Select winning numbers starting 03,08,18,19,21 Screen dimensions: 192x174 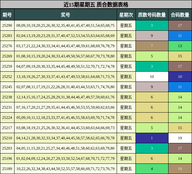[65, 128]
